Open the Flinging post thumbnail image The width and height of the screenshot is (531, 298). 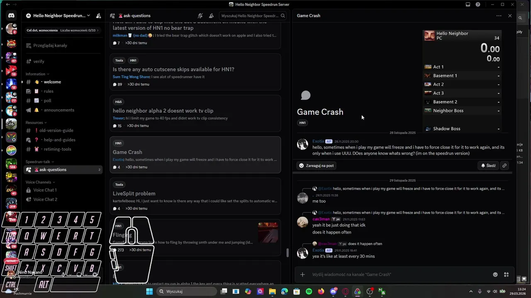268,233
